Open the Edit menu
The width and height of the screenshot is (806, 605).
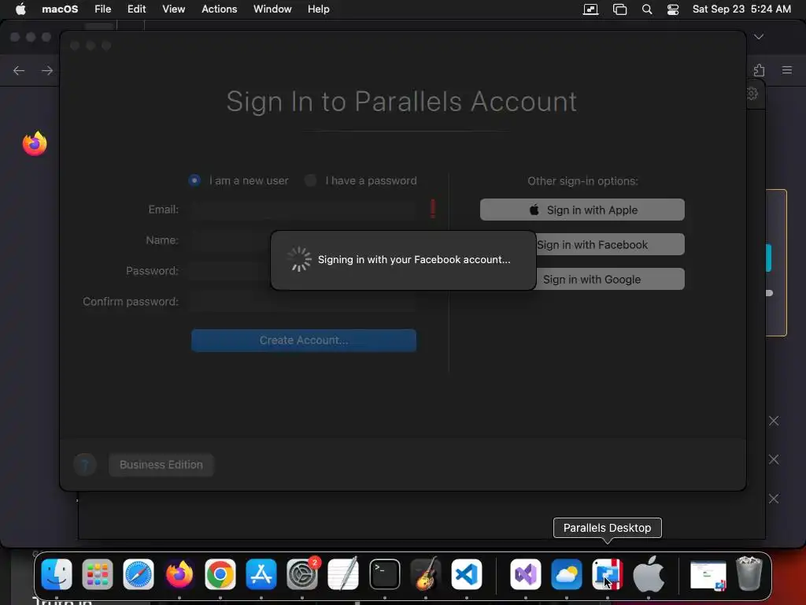(x=137, y=9)
